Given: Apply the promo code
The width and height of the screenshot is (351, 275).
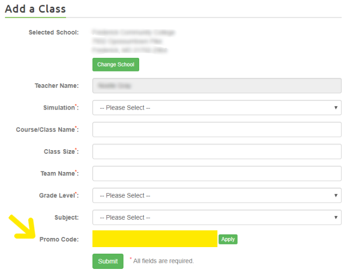Looking at the screenshot, I should pyautogui.click(x=228, y=239).
